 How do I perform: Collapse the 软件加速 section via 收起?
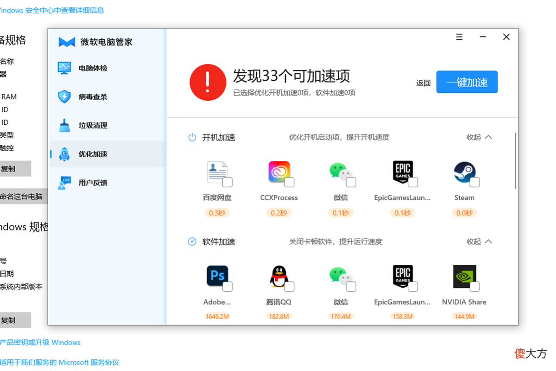pyautogui.click(x=479, y=242)
